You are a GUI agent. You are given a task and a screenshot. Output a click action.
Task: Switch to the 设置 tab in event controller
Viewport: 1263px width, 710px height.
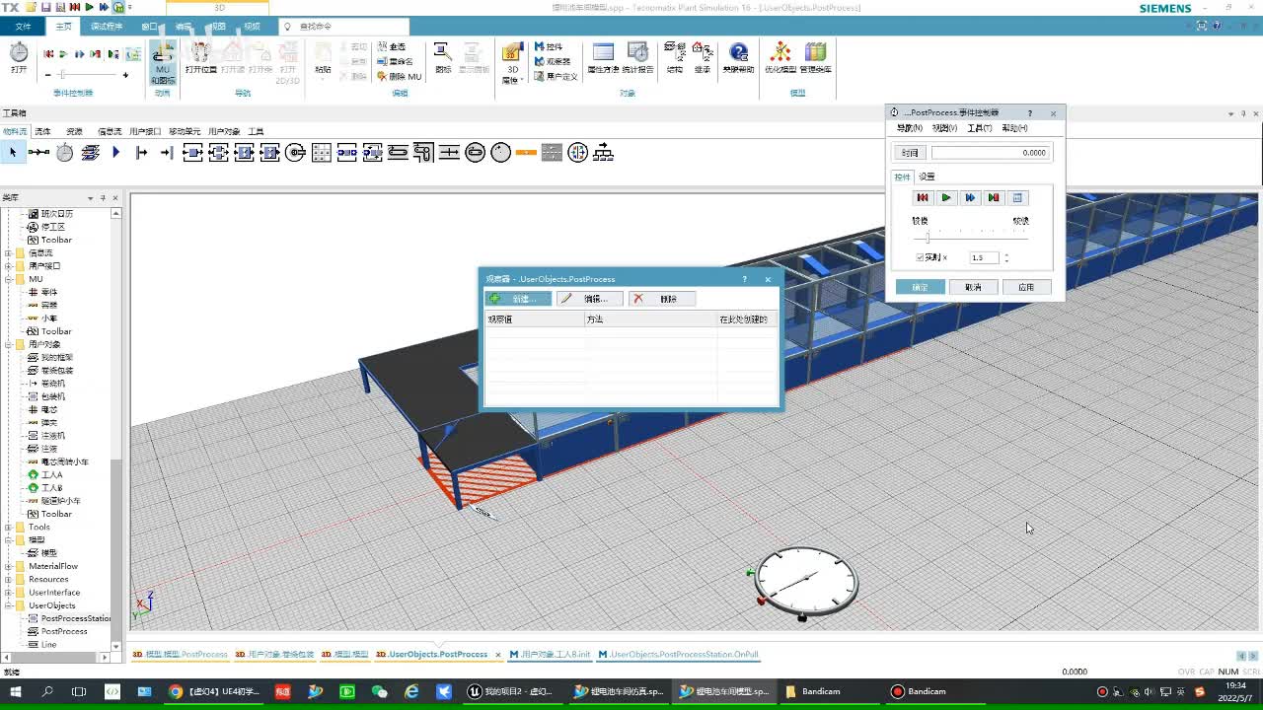click(x=927, y=177)
